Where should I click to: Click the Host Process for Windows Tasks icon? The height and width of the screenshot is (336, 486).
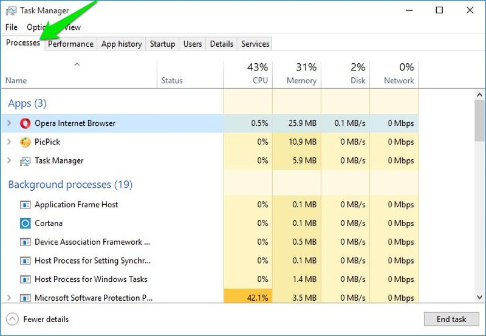pyautogui.click(x=25, y=279)
